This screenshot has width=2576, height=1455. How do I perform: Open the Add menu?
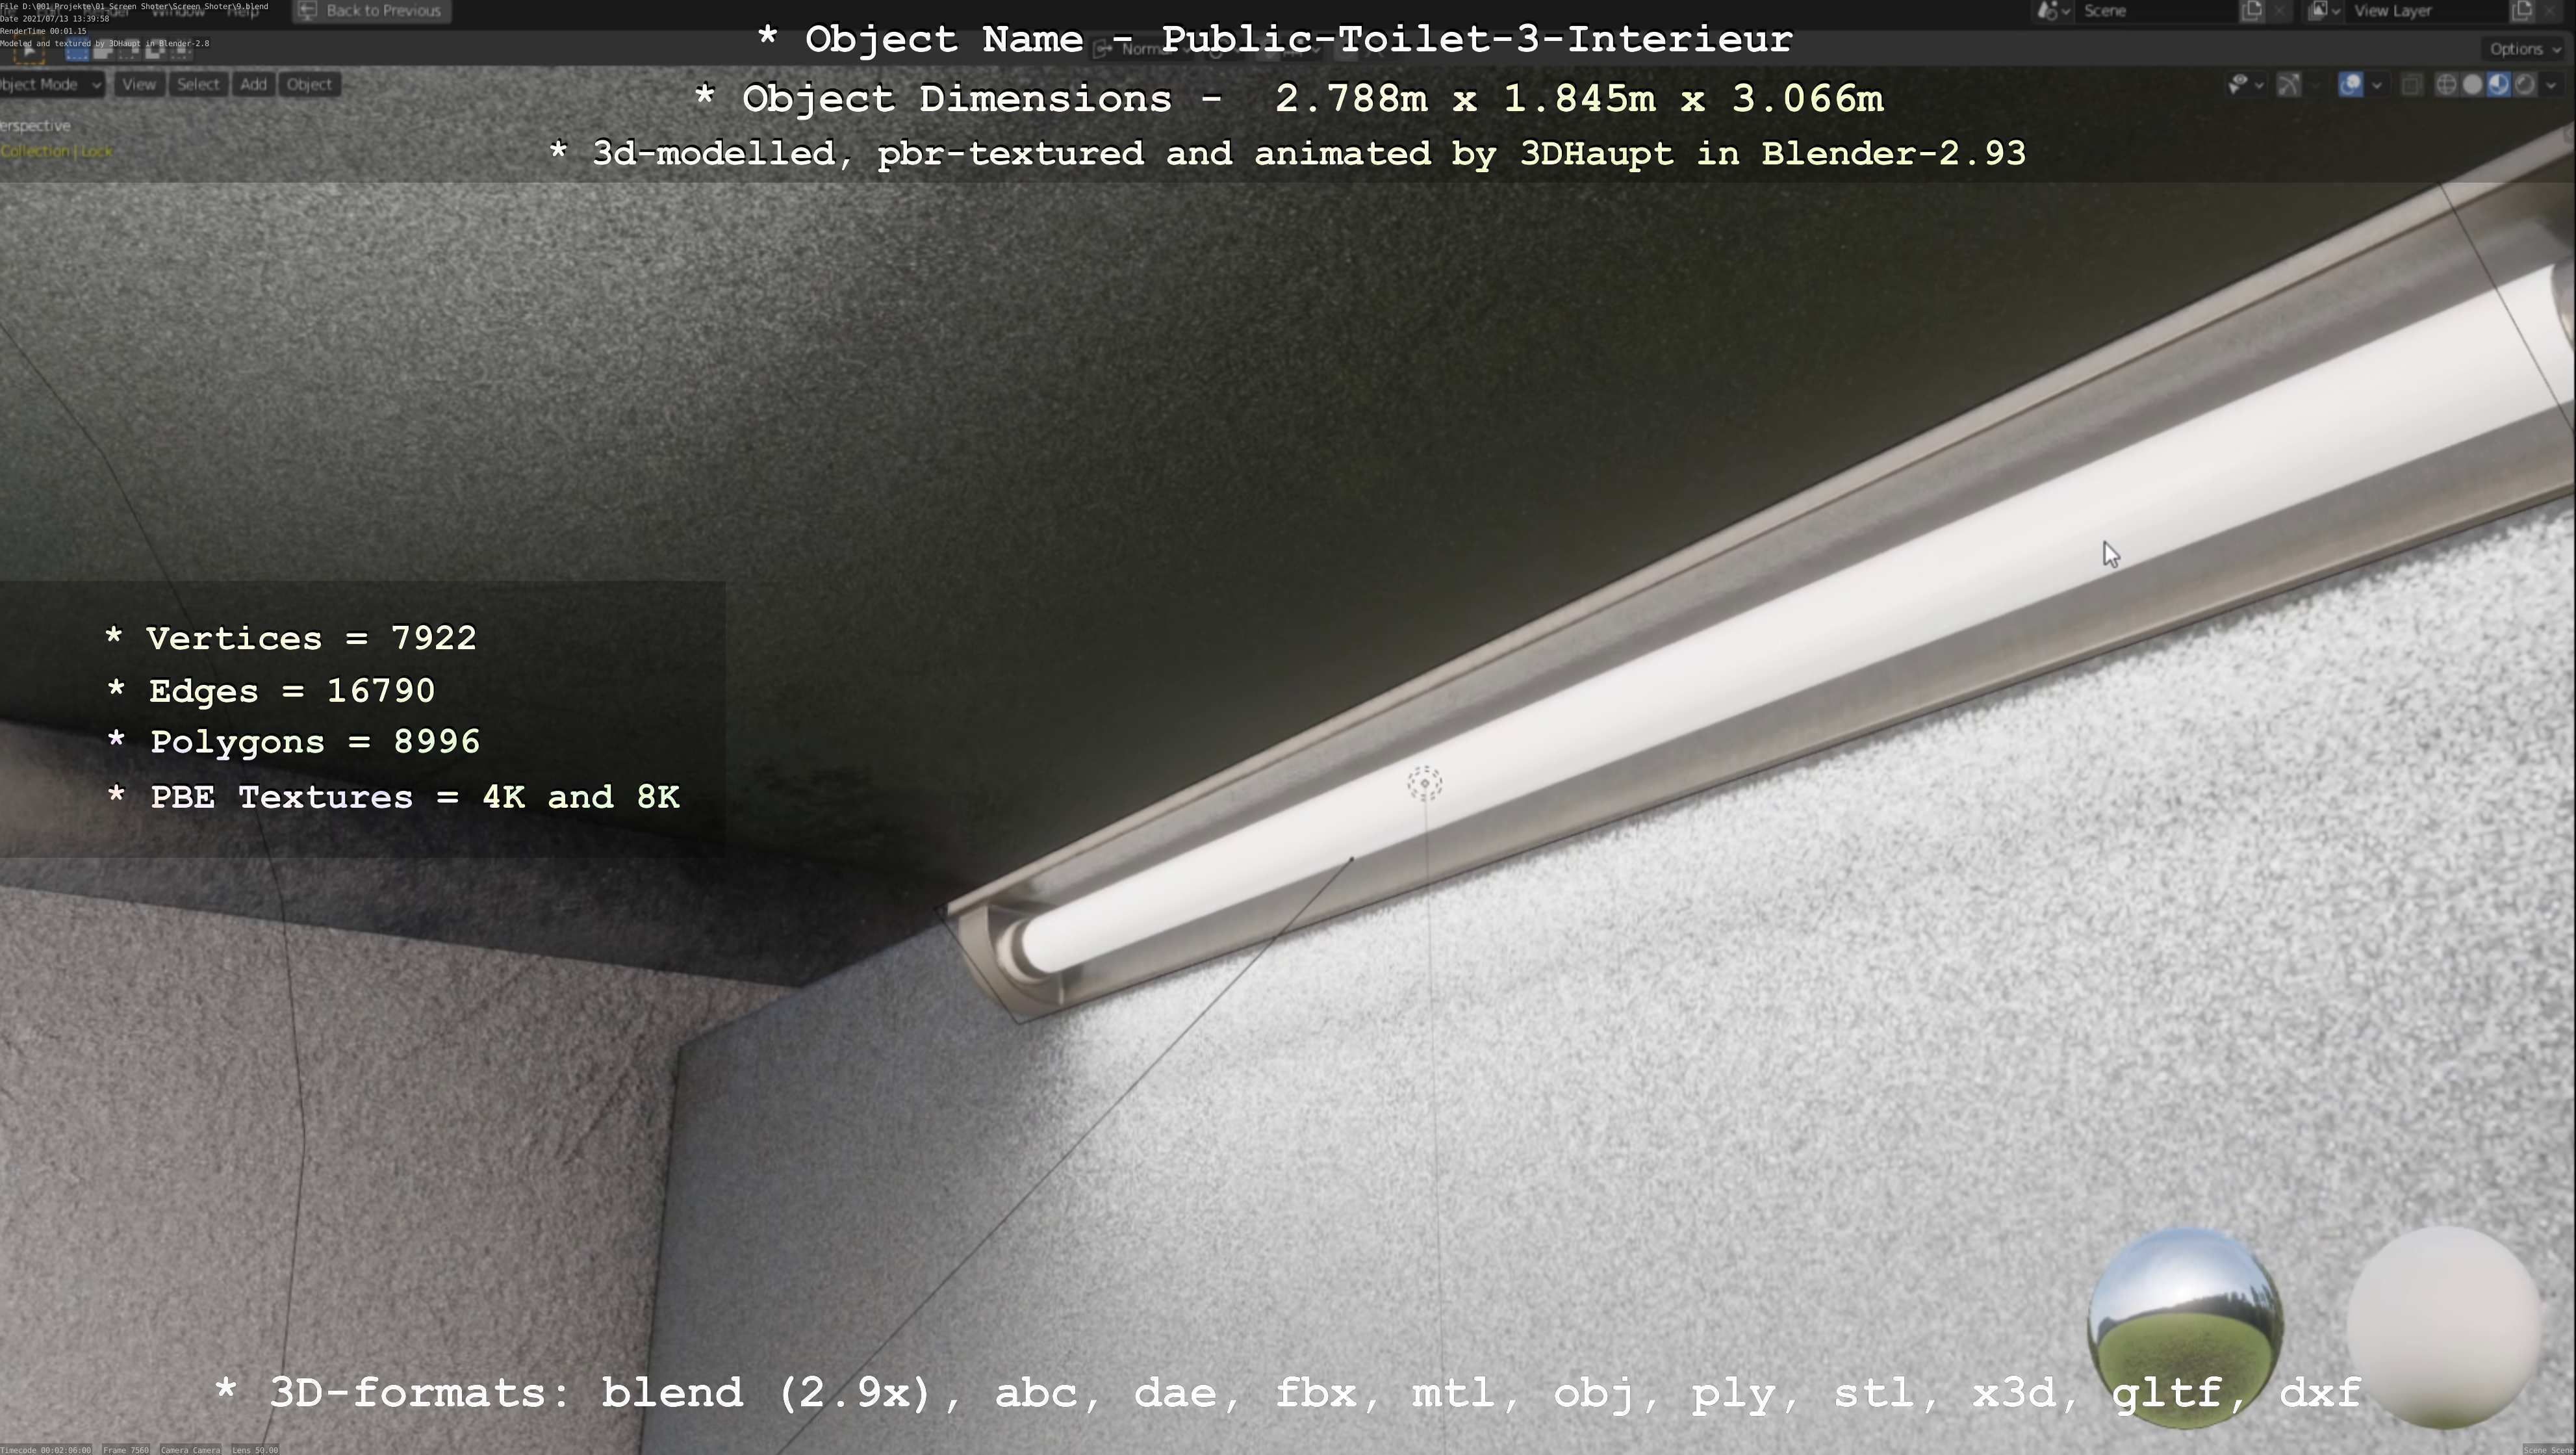(x=253, y=84)
